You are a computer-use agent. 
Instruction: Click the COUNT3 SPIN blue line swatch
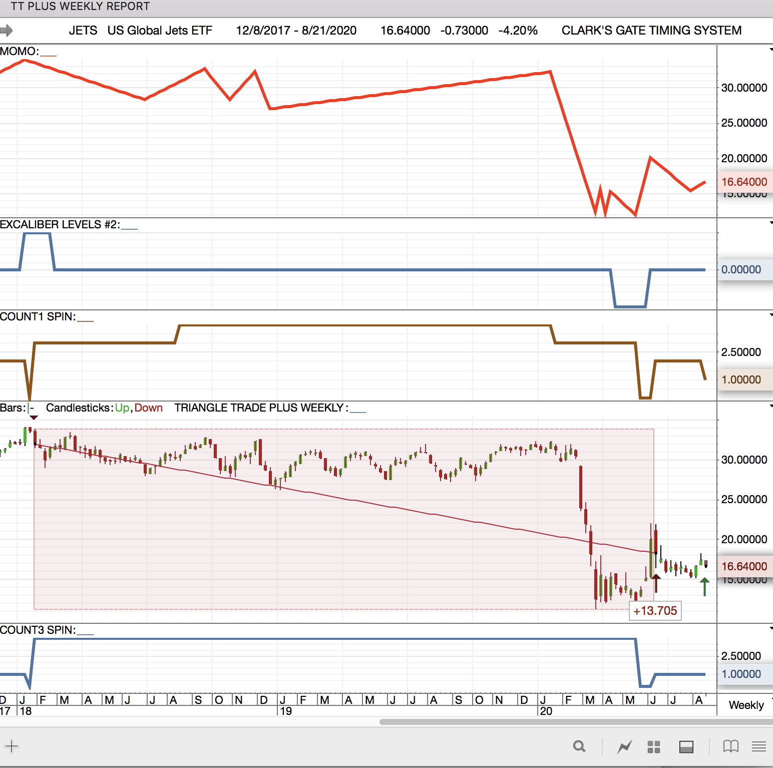85,633
